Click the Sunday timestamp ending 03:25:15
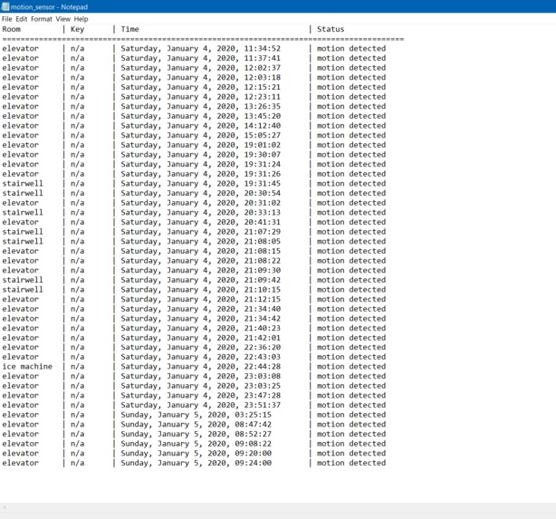The image size is (556, 519). (x=197, y=415)
